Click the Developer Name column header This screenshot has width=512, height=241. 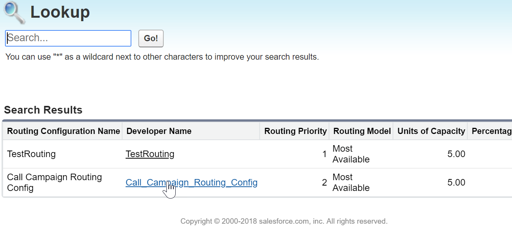pyautogui.click(x=159, y=131)
